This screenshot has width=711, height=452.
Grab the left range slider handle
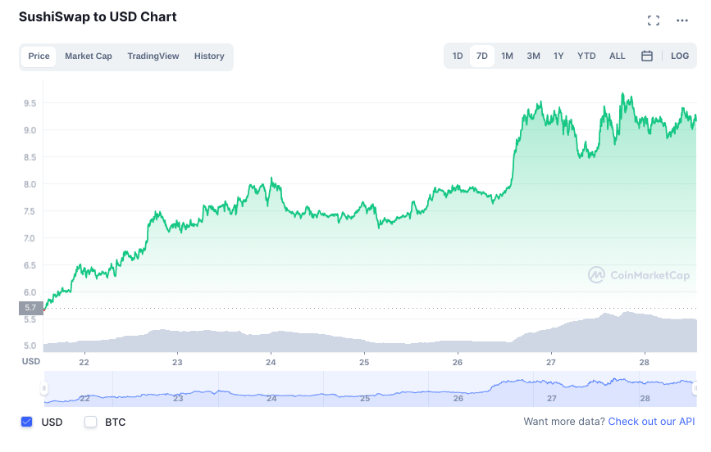coord(44,388)
